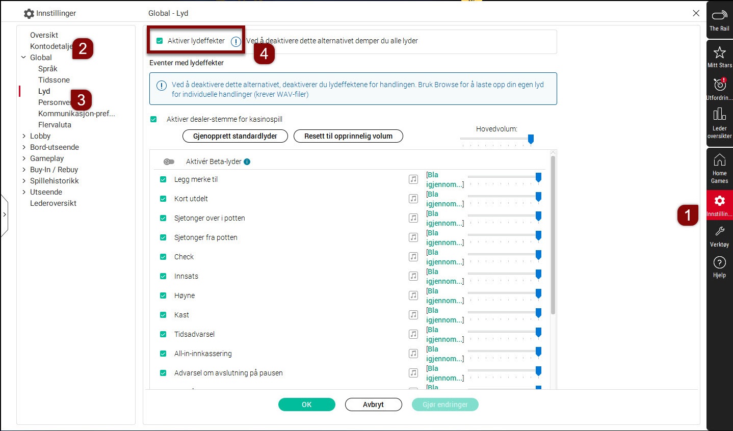The width and height of the screenshot is (733, 431).
Task: Open the Utfordringer target icon
Action: [719, 85]
